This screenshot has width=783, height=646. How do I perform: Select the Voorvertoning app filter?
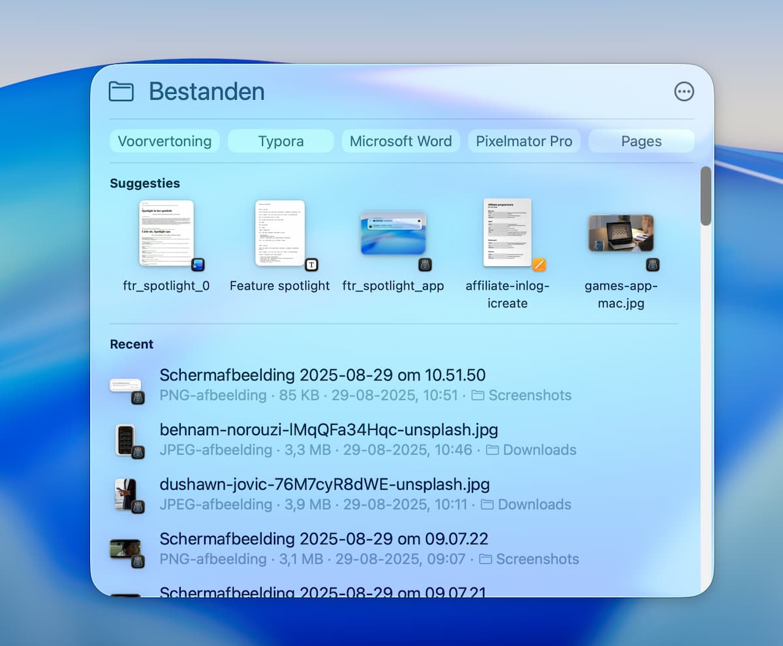click(164, 141)
